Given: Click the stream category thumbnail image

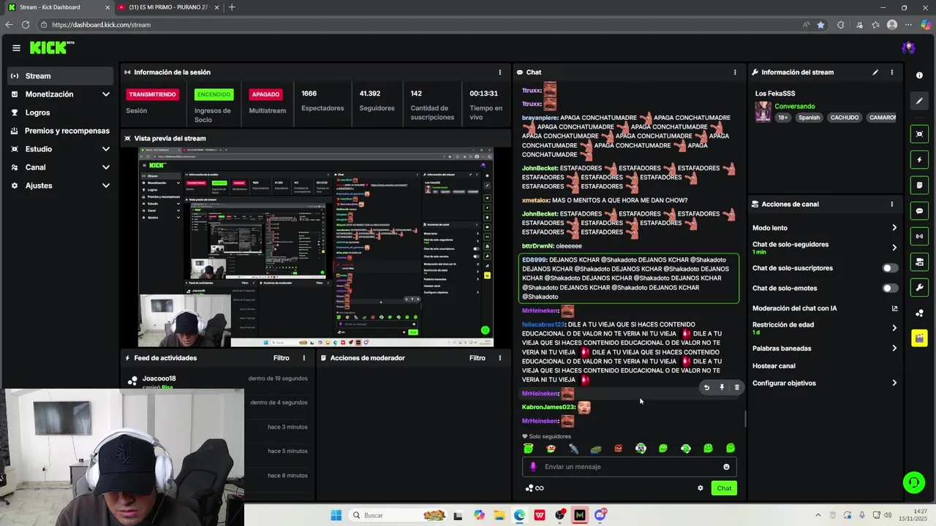Looking at the screenshot, I should tap(763, 112).
